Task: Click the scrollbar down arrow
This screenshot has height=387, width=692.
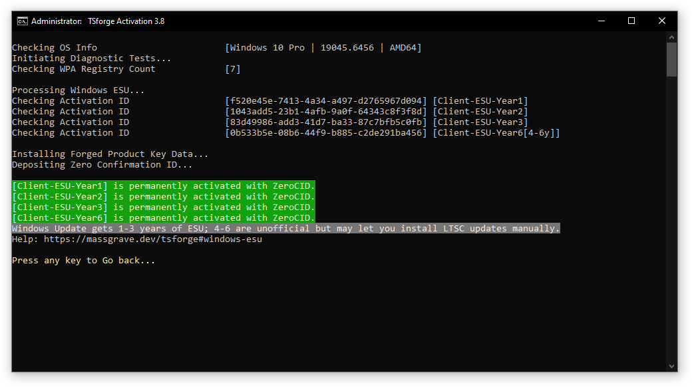Action: pos(671,365)
